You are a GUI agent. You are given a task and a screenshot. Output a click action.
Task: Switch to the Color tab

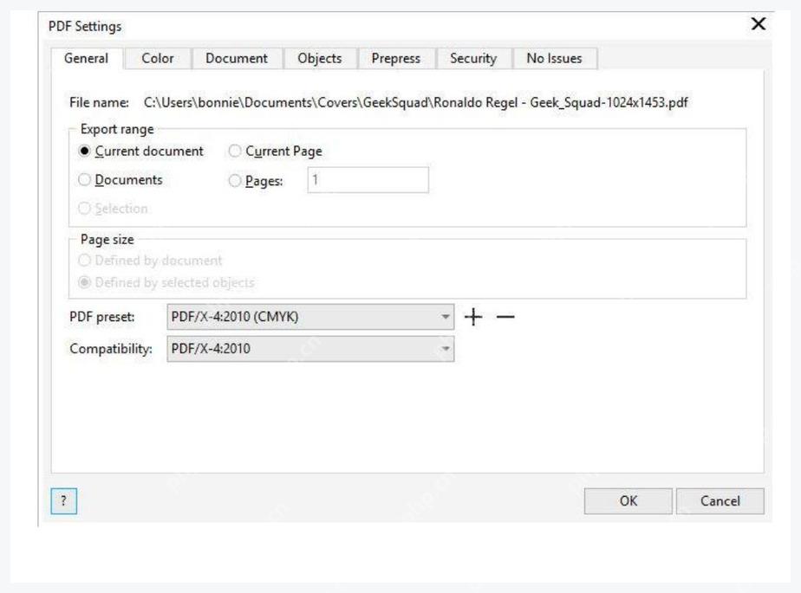[158, 58]
